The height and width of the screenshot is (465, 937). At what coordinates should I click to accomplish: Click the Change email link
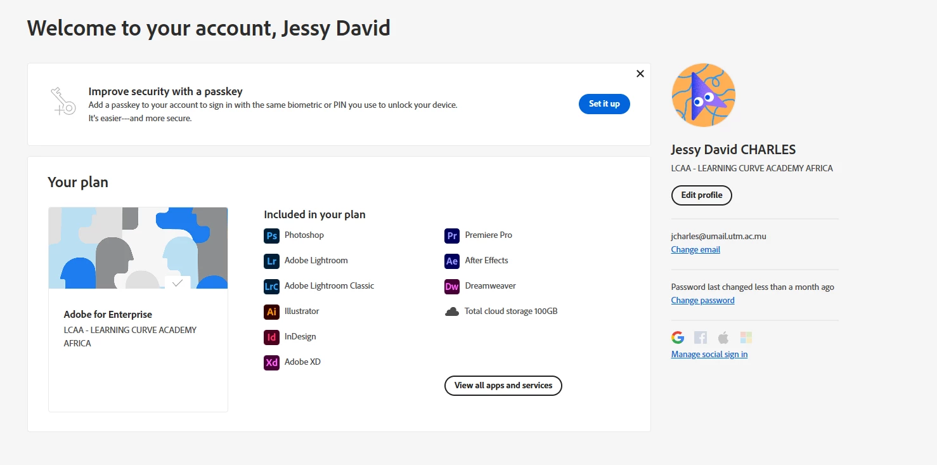[695, 250]
